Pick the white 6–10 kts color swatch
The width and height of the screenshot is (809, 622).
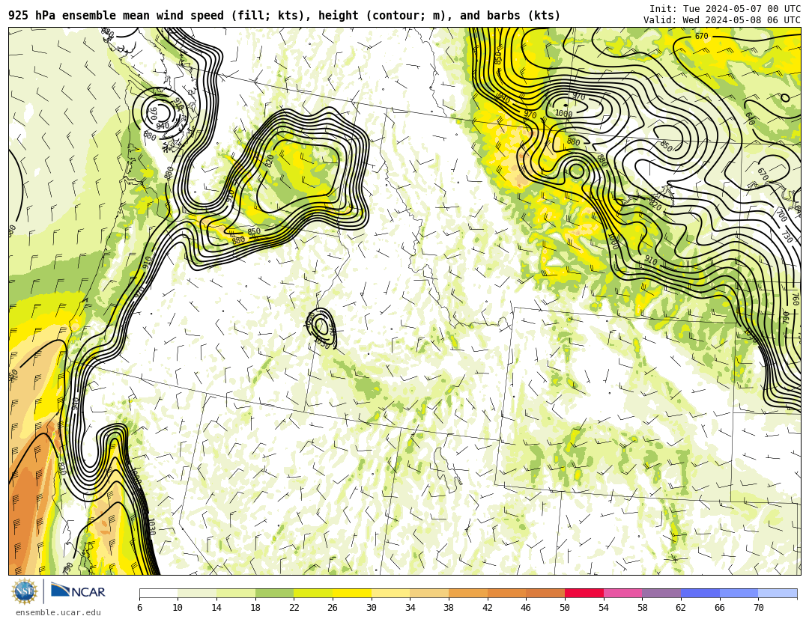pos(158,593)
